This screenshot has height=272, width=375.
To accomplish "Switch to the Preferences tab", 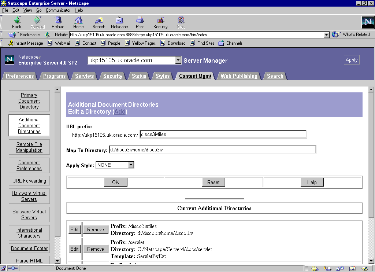I will pyautogui.click(x=20, y=76).
